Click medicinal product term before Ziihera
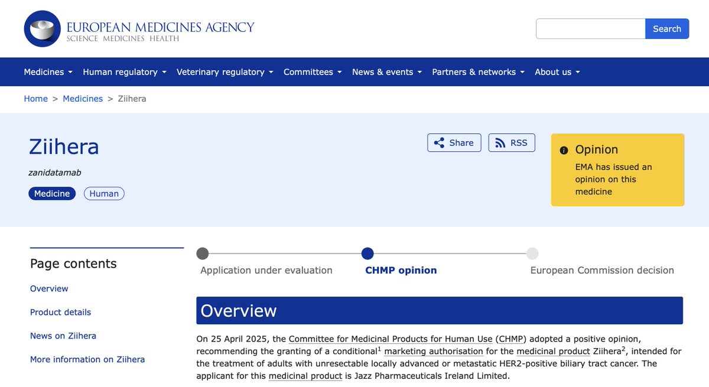This screenshot has height=387, width=709. 553,351
